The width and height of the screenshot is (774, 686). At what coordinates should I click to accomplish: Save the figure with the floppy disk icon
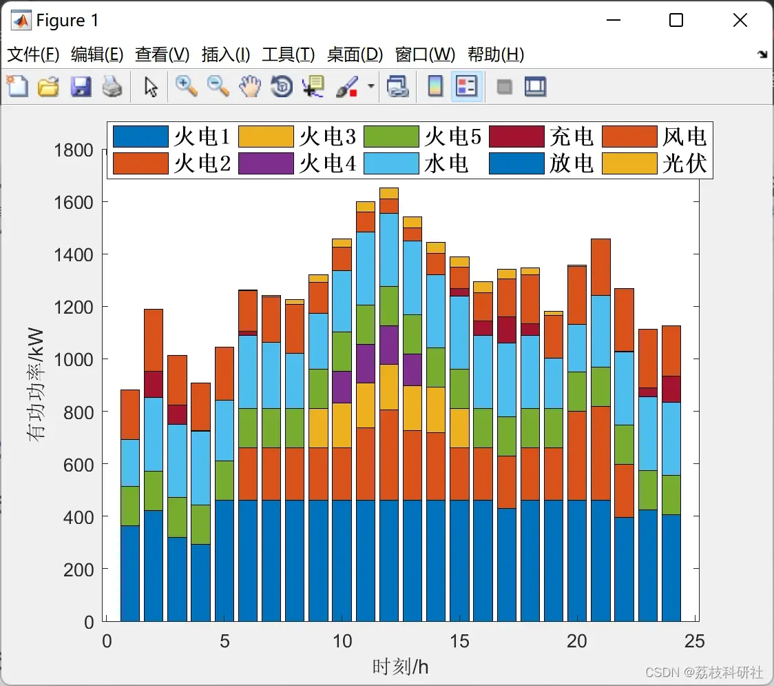pos(81,86)
